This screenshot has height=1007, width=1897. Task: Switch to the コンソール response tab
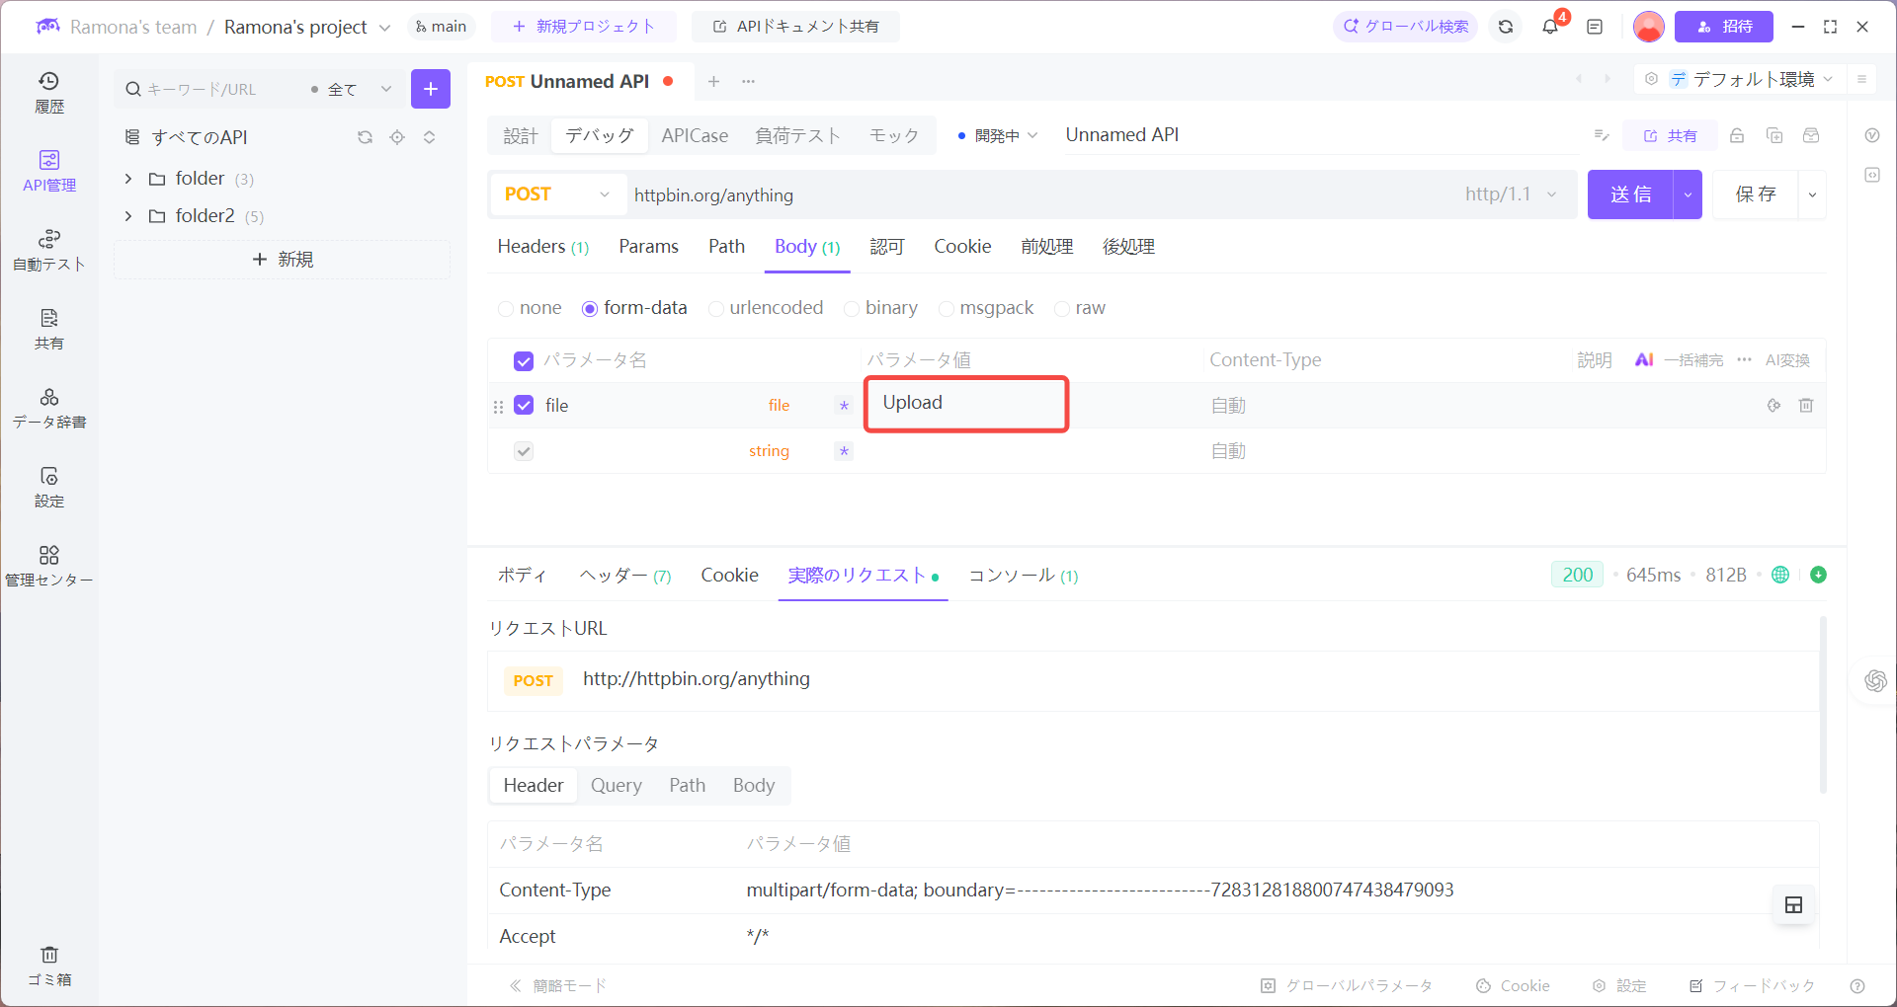point(1023,576)
